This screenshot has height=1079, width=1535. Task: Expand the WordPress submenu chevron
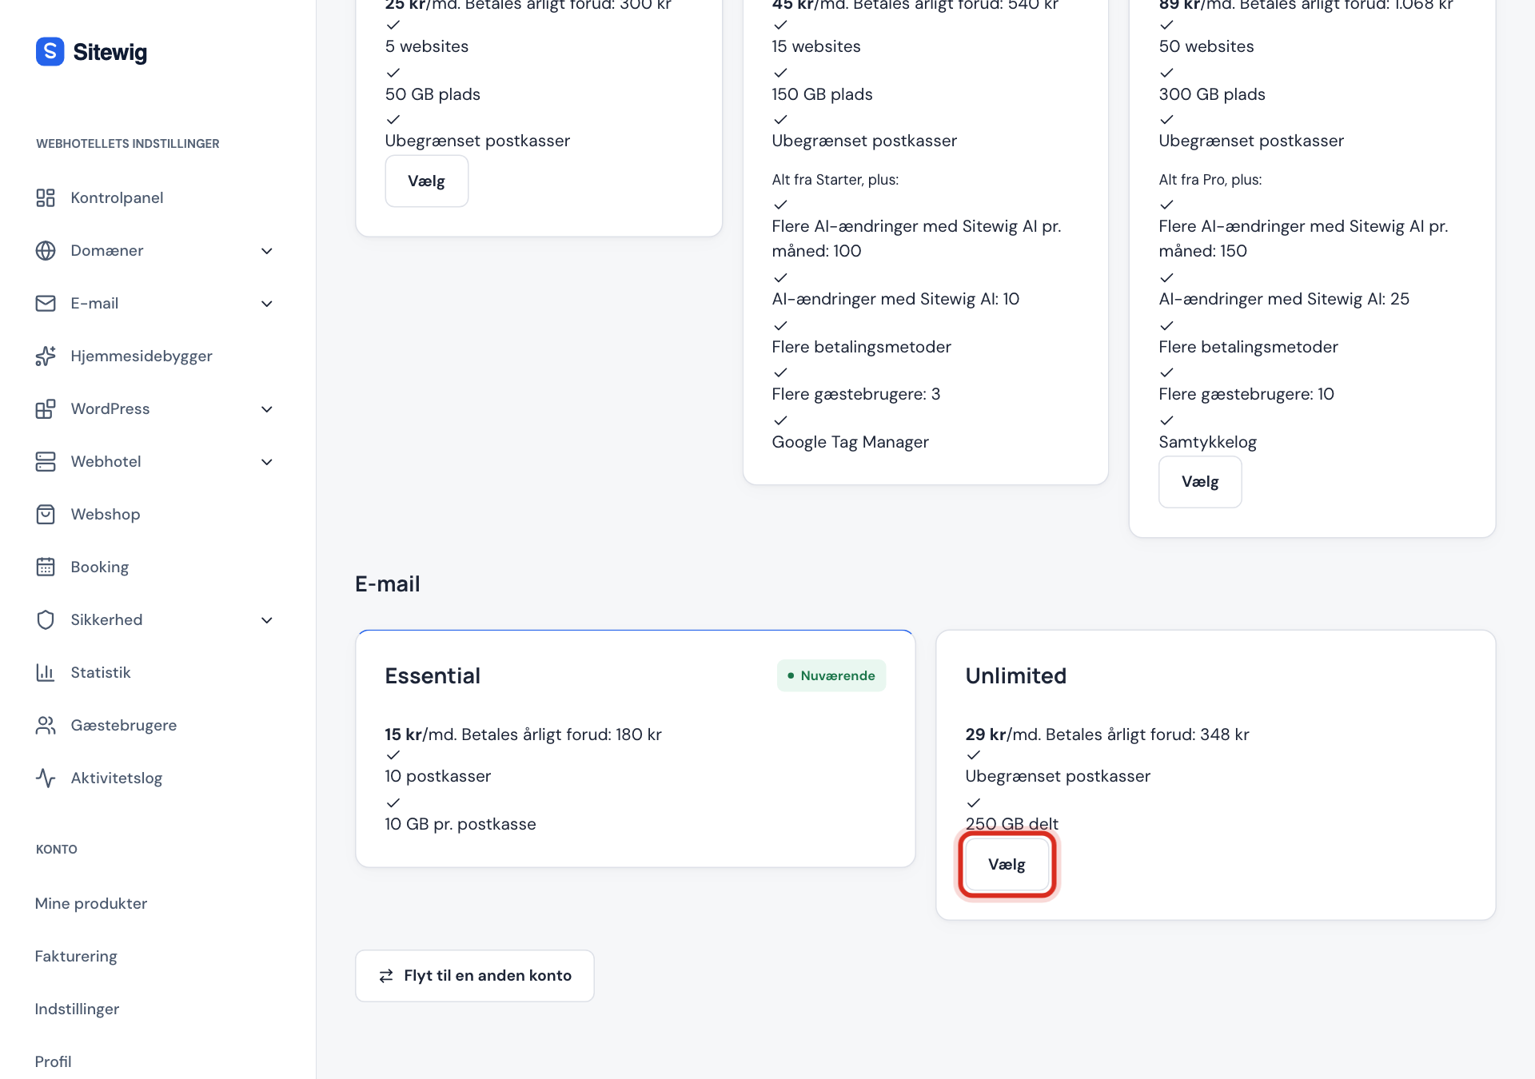[267, 409]
